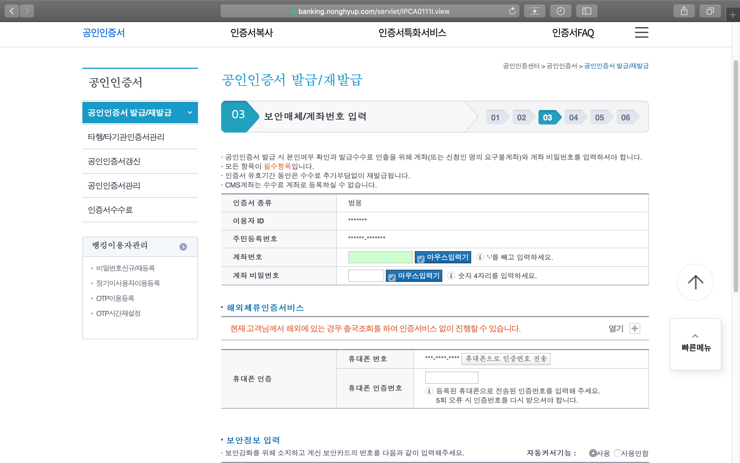Toggle 마우스입력기 checkbox for 계좌번호
The height and width of the screenshot is (463, 740).
tap(421, 259)
